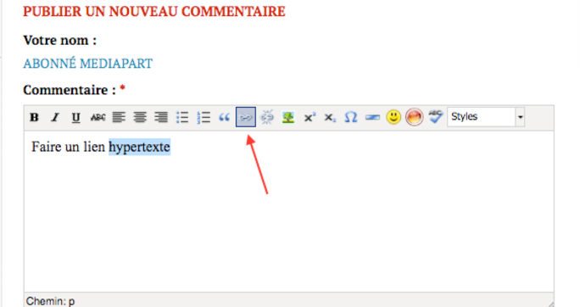Click inside the comment text area

(289, 211)
